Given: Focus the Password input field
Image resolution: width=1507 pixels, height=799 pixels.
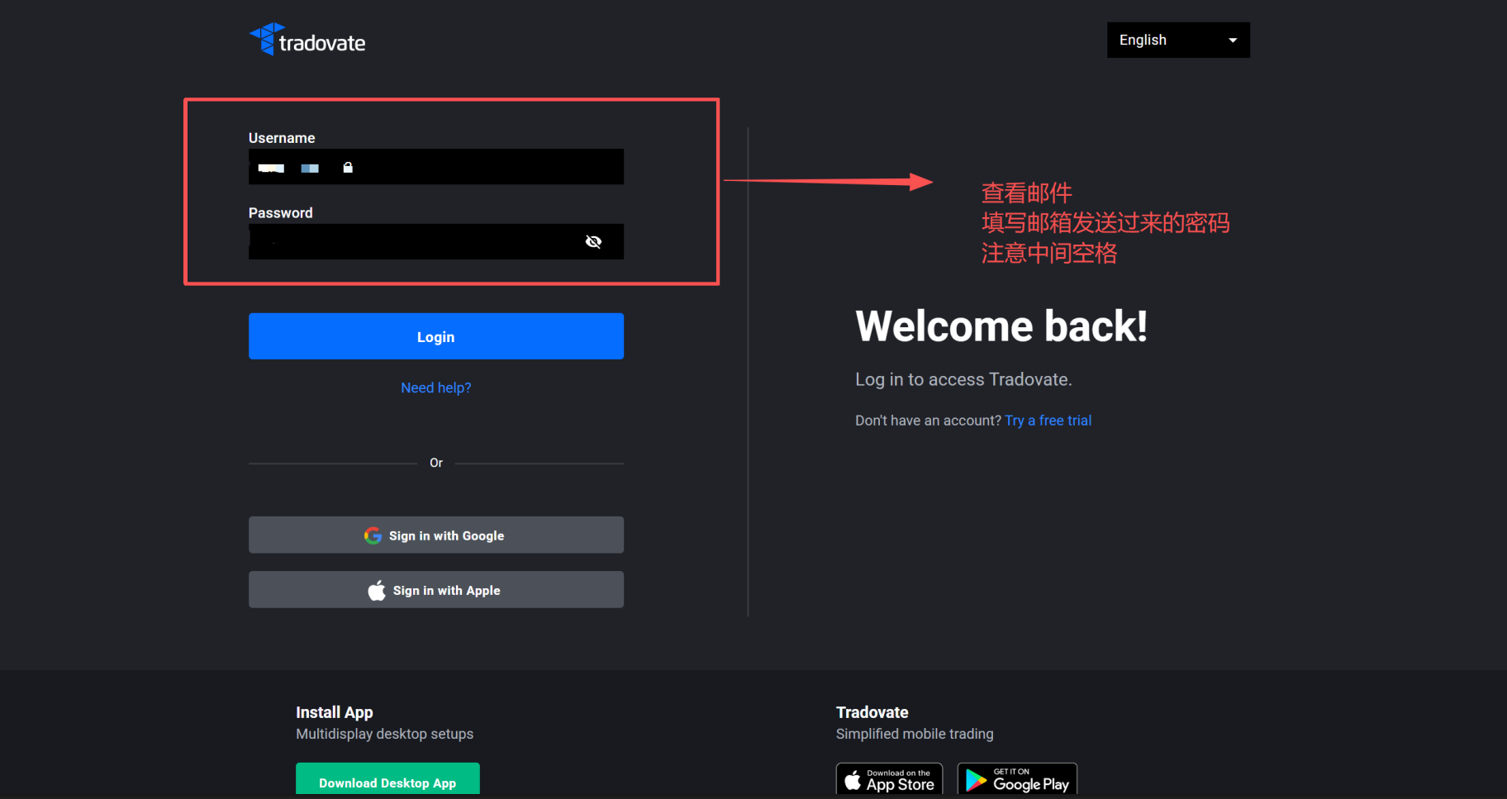Looking at the screenshot, I should click(x=413, y=241).
